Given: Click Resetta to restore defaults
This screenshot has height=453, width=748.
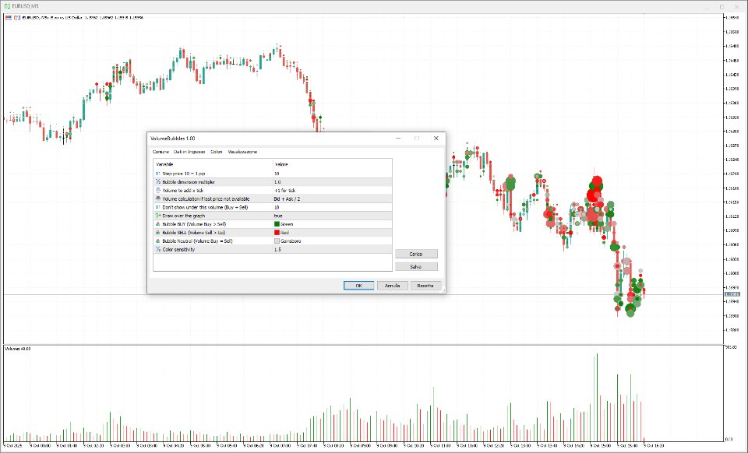Looking at the screenshot, I should pyautogui.click(x=426, y=286).
